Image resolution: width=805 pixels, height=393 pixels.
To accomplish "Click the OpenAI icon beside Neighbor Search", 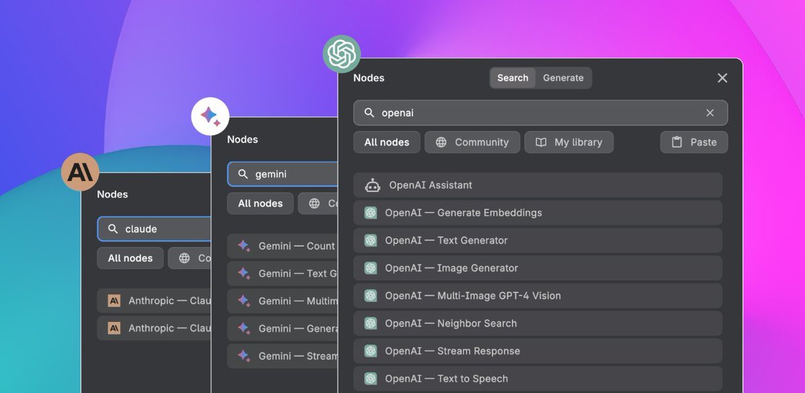I will click(370, 323).
